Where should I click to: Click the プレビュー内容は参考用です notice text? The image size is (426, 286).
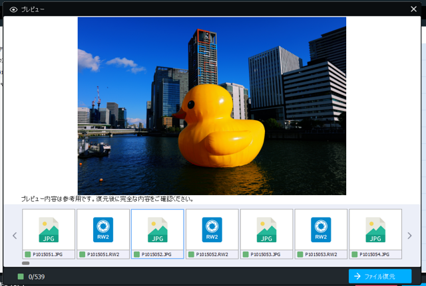tap(108, 199)
